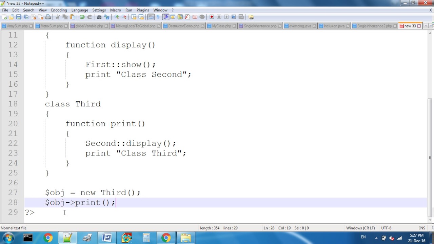Screen dimensions: 434x244
Task: Open the Language menu
Action: click(80, 10)
